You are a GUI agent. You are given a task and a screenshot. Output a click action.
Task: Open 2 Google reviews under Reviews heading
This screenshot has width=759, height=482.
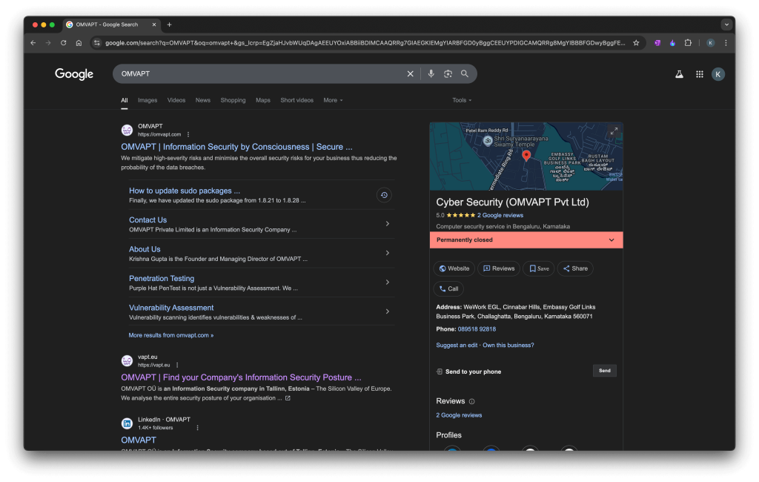tap(459, 416)
